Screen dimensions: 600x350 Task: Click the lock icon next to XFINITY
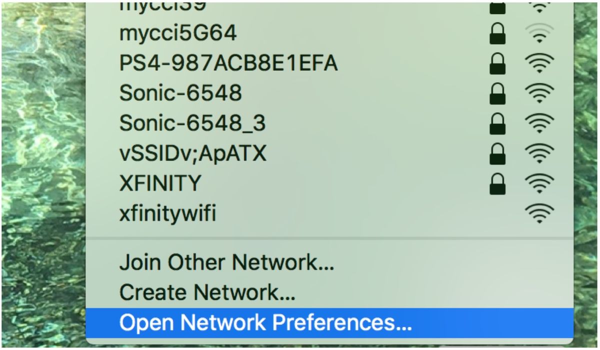click(x=497, y=183)
